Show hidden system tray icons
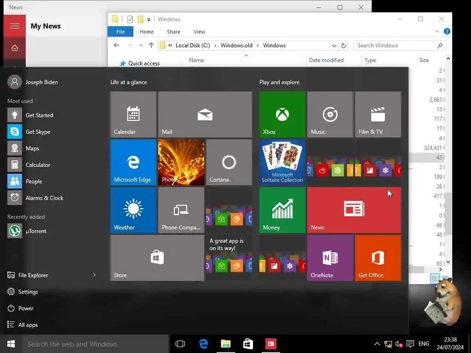471x353 pixels. 377,344
